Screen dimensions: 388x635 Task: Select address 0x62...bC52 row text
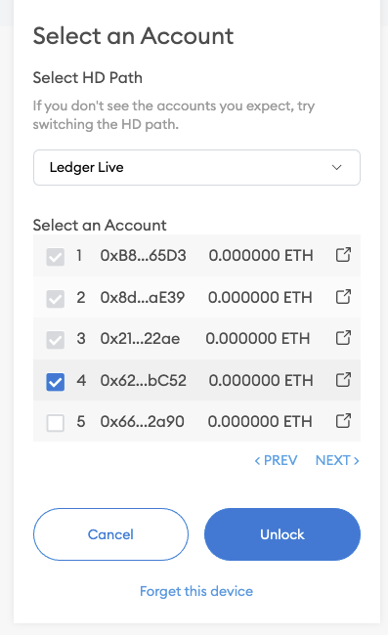pyautogui.click(x=144, y=381)
